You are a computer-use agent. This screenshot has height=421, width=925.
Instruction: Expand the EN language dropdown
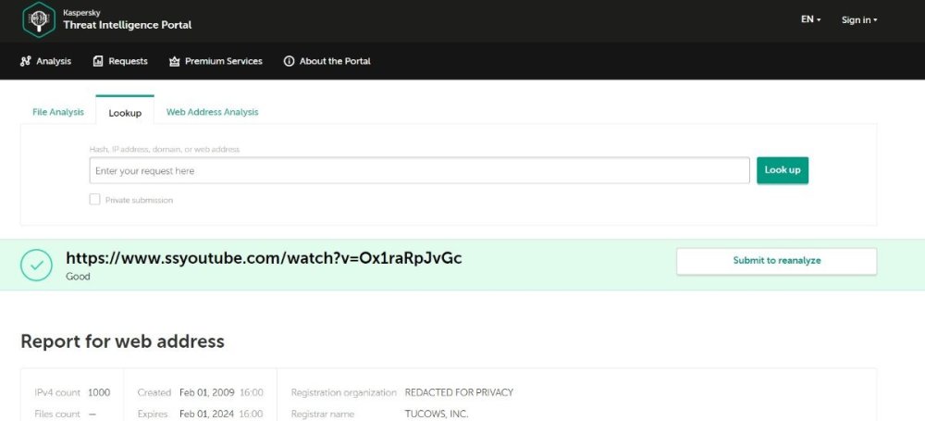(x=810, y=19)
